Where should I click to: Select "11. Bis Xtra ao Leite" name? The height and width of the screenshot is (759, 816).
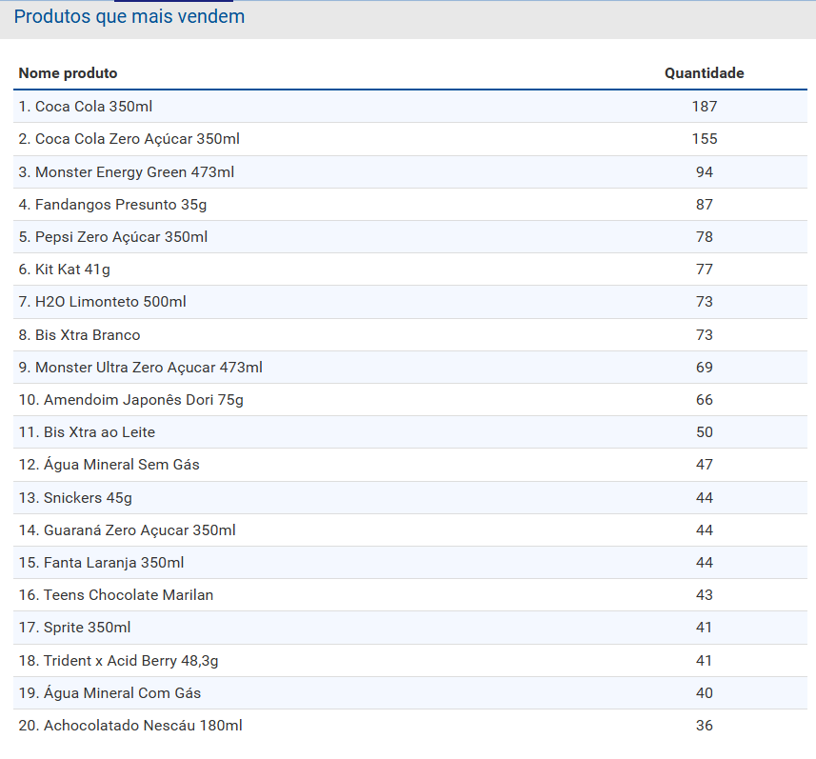click(87, 432)
